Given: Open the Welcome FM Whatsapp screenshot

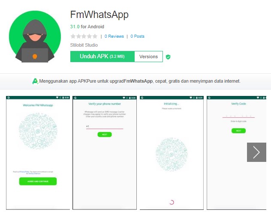Looking at the screenshot, I should coord(38,153).
